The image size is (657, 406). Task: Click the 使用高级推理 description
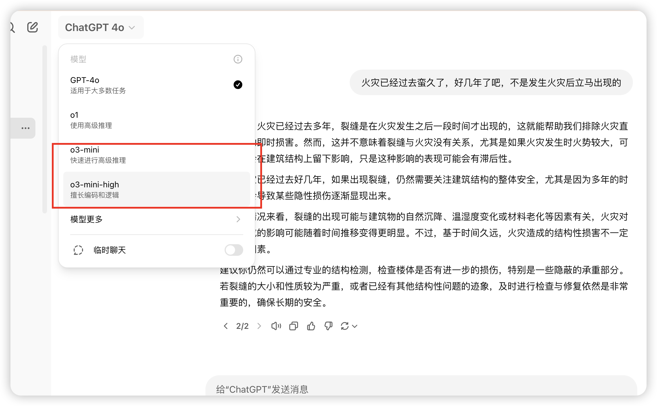[x=91, y=126]
